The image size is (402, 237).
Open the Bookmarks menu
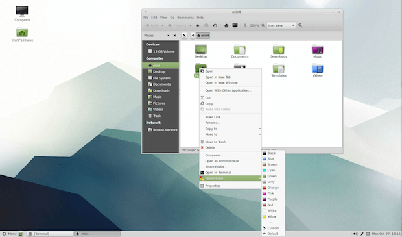(x=185, y=18)
